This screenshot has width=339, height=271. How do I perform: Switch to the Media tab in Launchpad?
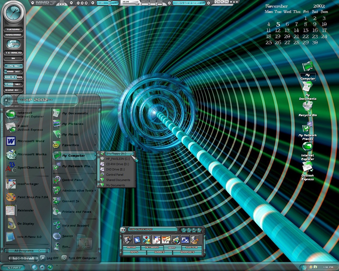click(x=131, y=247)
